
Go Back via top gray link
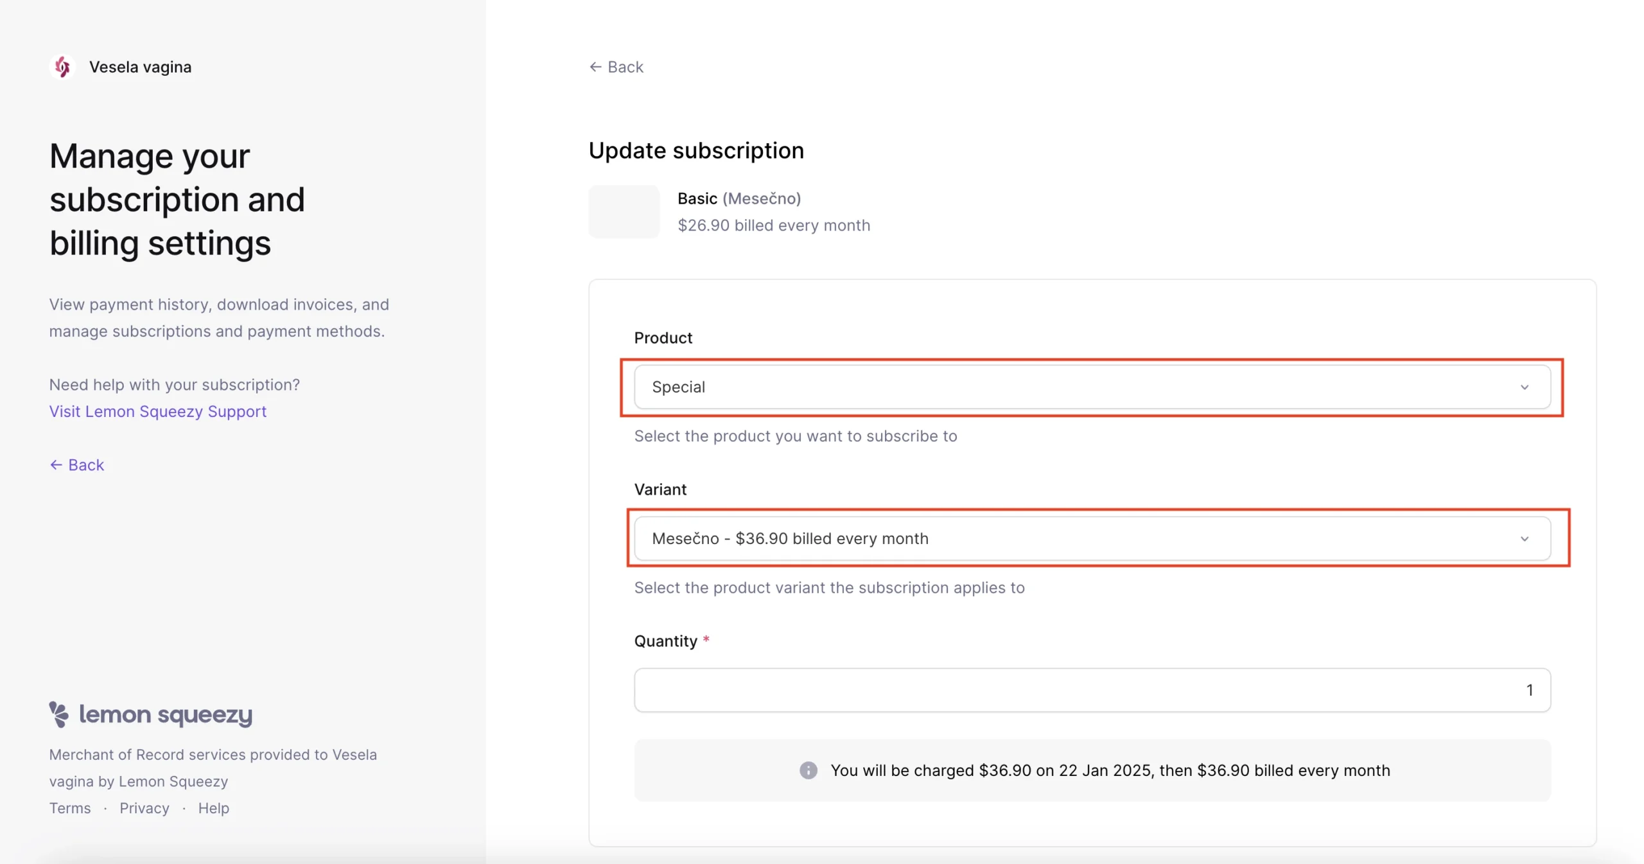tap(616, 67)
